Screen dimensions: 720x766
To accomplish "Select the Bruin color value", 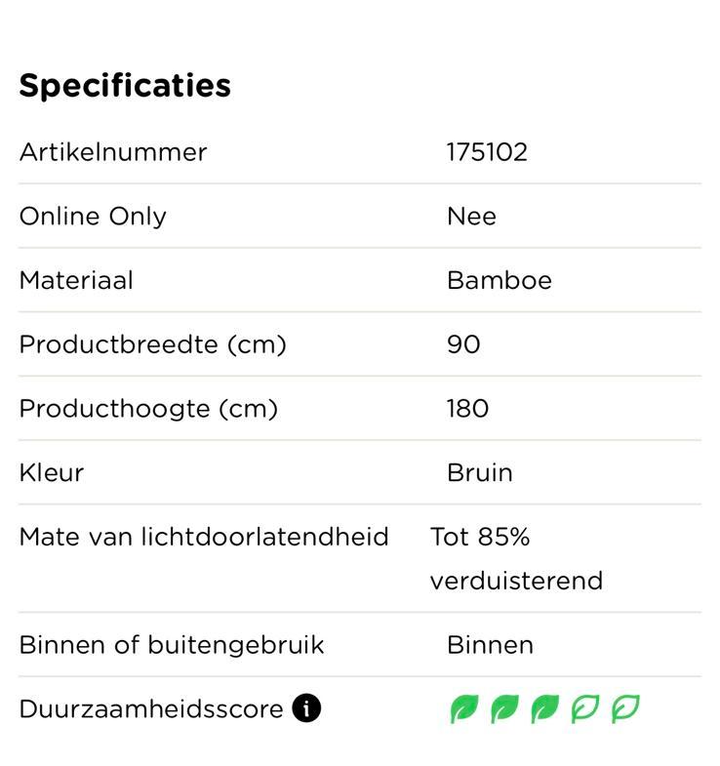I will click(x=479, y=473).
